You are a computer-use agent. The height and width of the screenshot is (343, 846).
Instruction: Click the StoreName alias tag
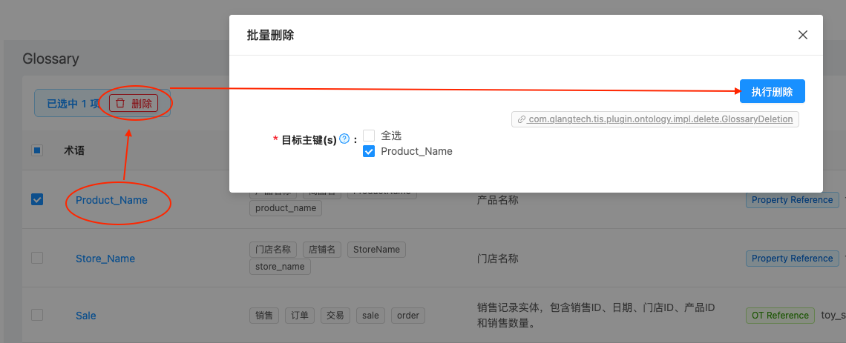coord(376,250)
